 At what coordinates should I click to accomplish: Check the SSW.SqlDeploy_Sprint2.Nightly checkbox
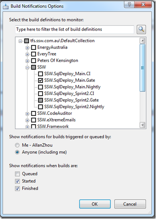coord(41,107)
